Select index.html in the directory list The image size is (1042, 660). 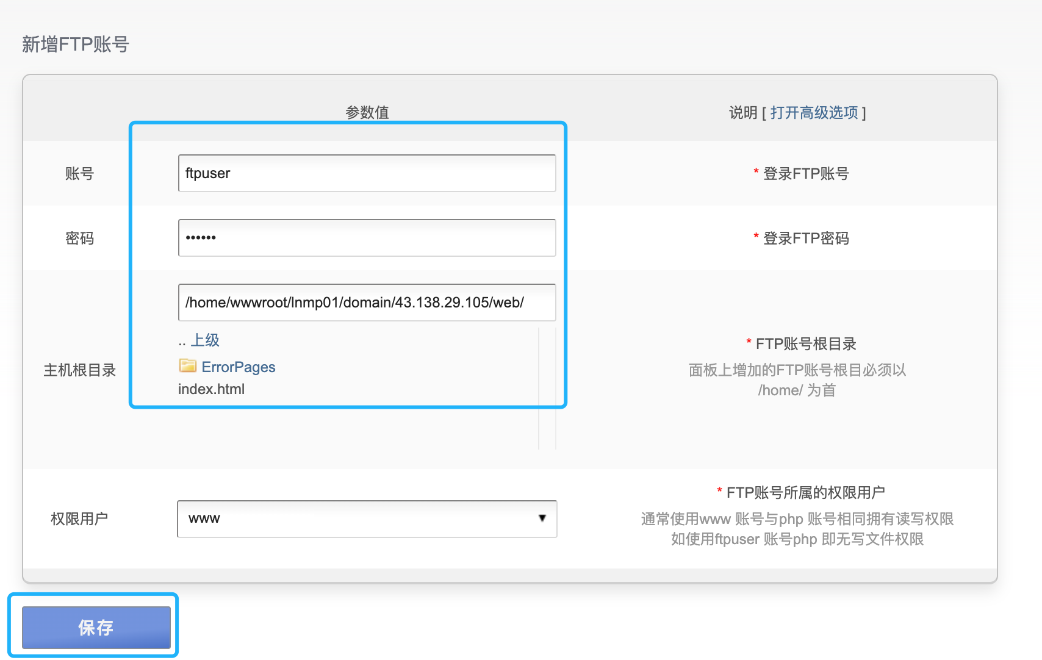(211, 389)
